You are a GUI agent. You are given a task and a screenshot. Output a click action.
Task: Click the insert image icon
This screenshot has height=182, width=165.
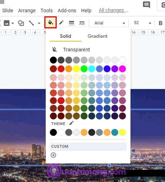click(7, 23)
